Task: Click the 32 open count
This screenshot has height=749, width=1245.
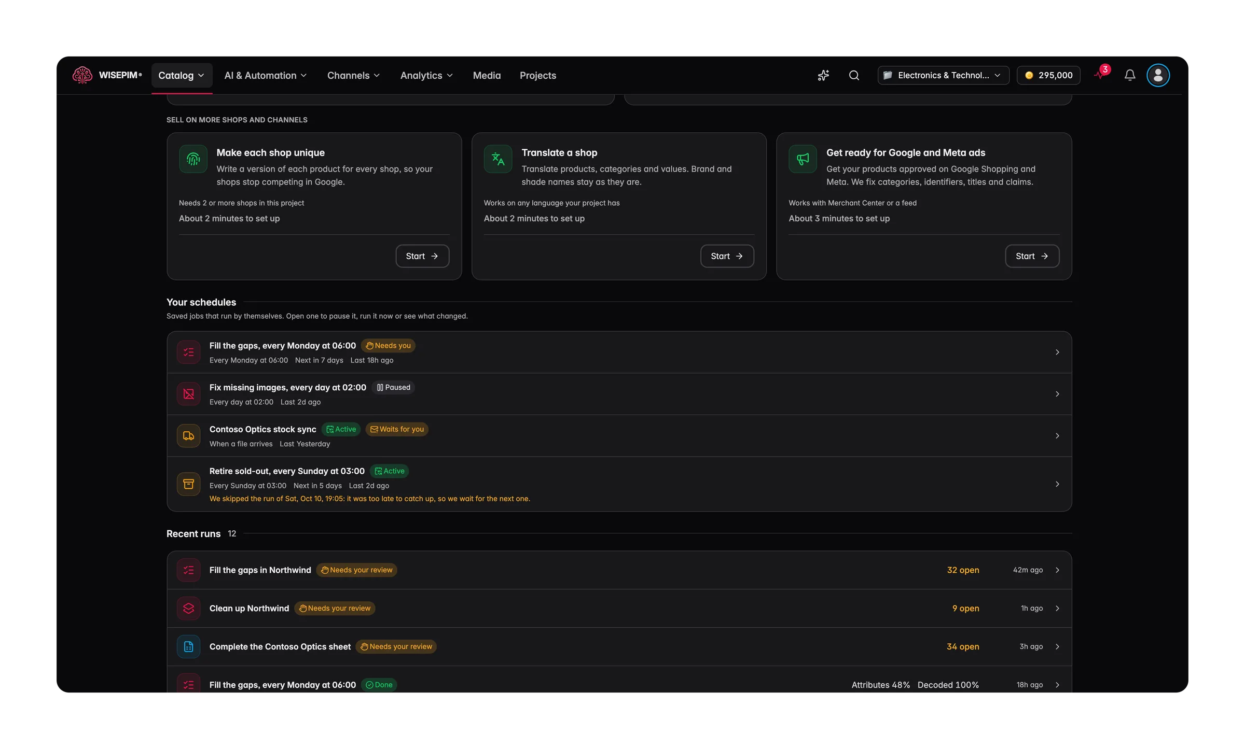Action: (963, 570)
